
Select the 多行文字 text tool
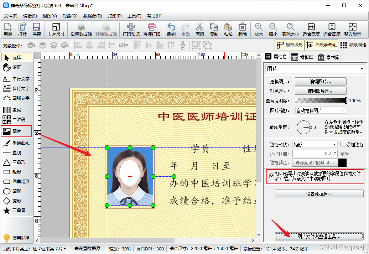point(17,88)
